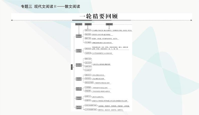
Task: Click the vertical root node 散文阅读
Action: 72,67
